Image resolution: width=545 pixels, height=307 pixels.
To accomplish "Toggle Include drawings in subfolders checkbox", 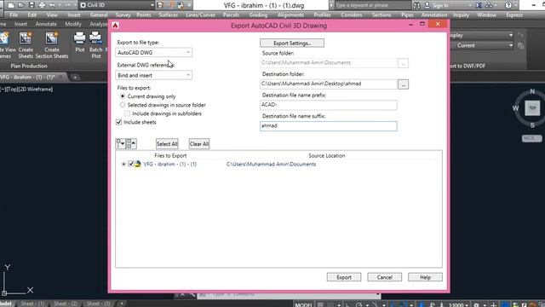I will (x=128, y=113).
